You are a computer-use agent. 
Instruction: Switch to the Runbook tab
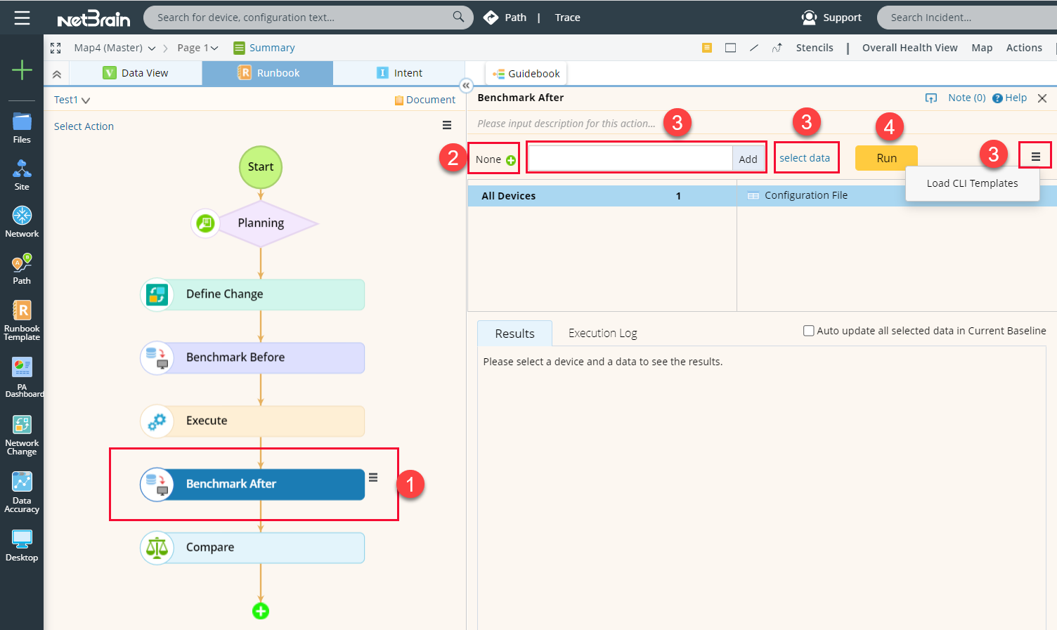268,73
